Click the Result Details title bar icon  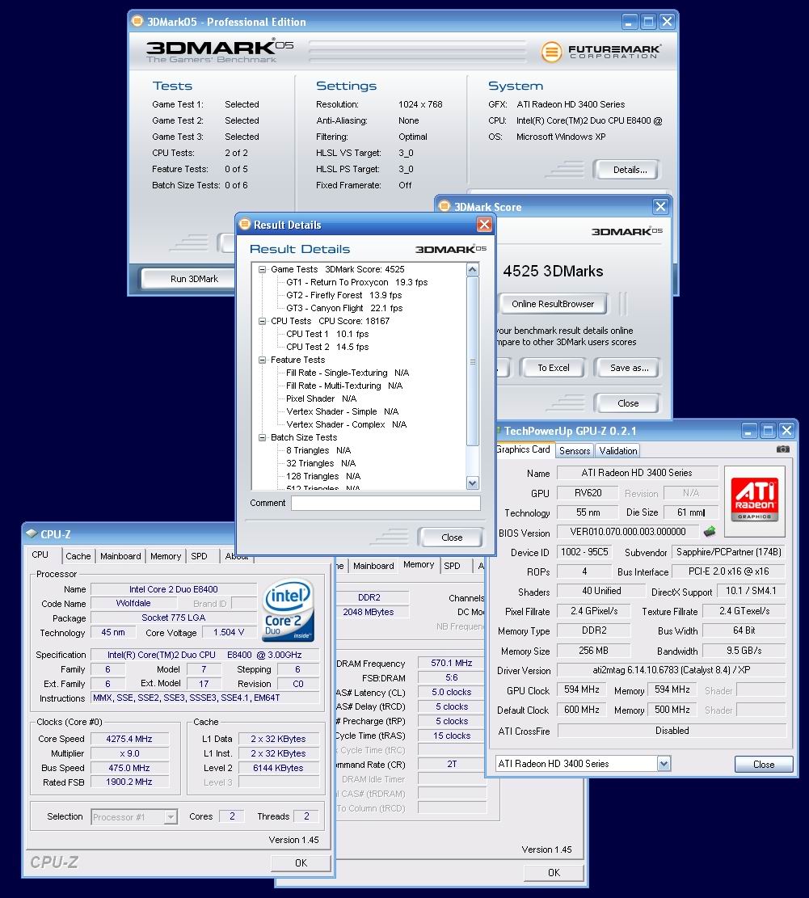[x=245, y=224]
